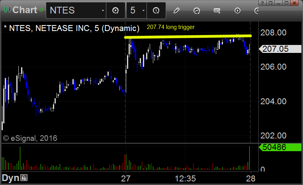Viewport: 303px width, 185px height.
Task: Expand the interval 5 dropdown arrow
Action: point(143,10)
